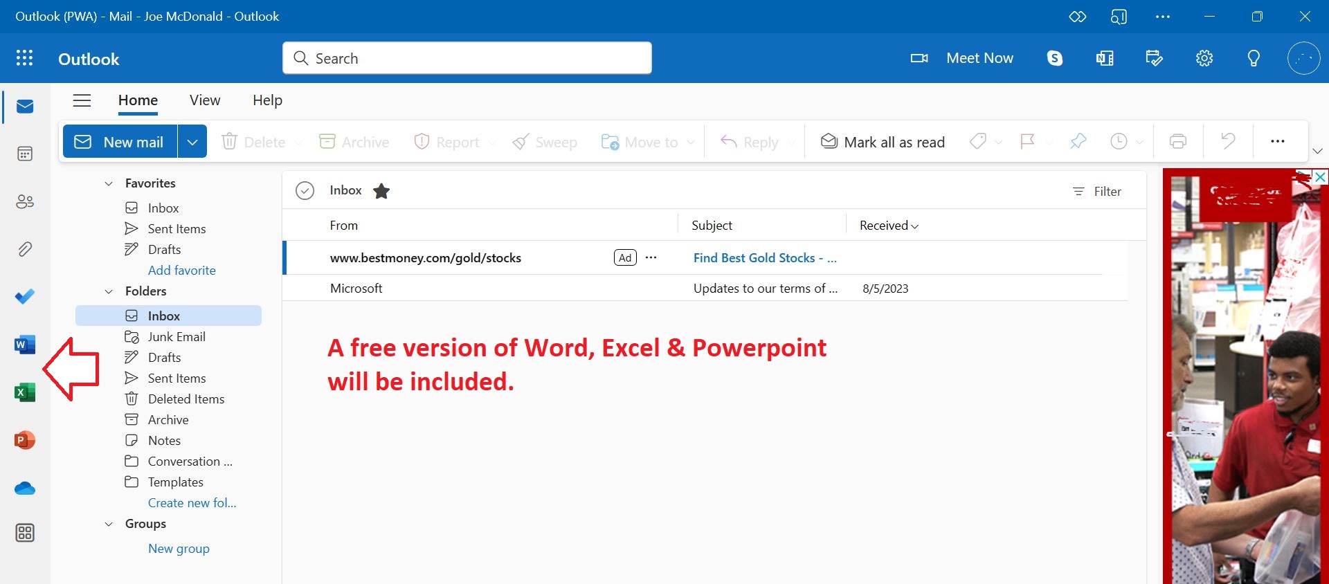Open the My Day calendar-pen icon
1329x584 pixels.
coord(1155,58)
